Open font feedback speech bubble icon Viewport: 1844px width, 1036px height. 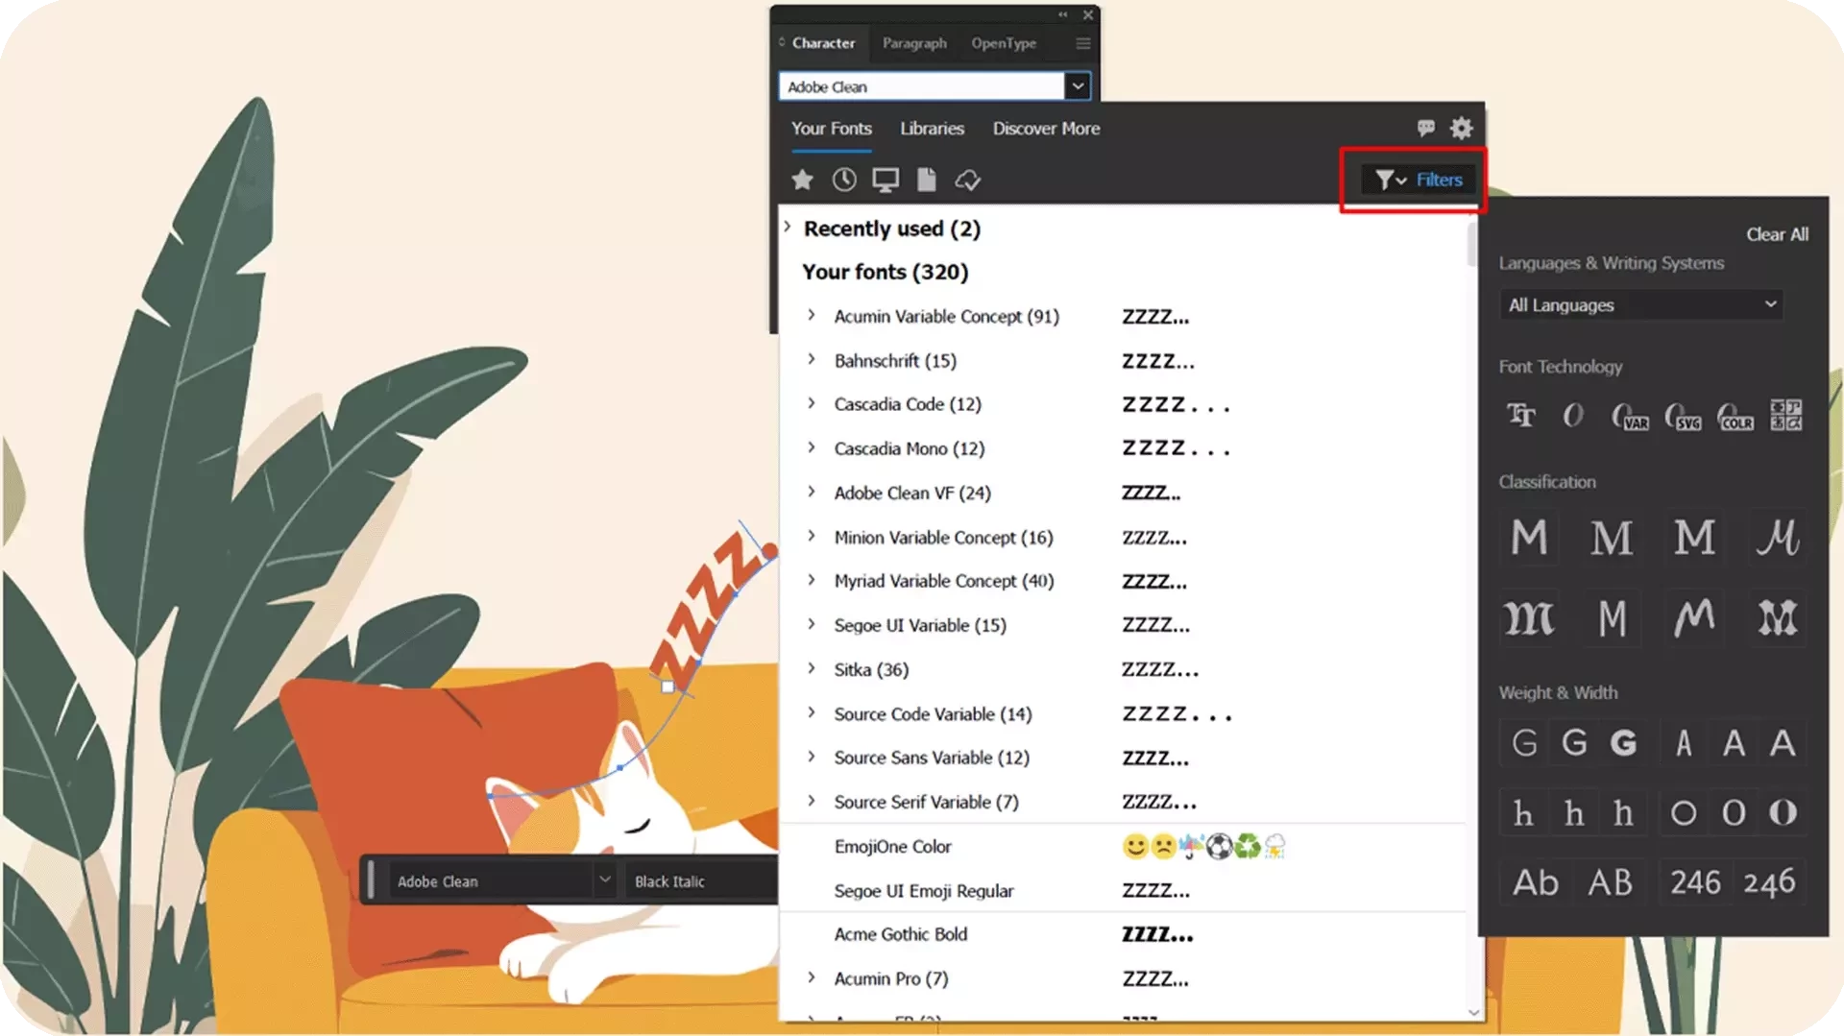(x=1426, y=128)
